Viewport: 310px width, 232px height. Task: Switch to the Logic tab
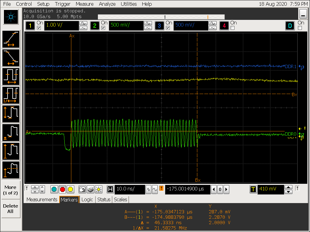pos(87,199)
